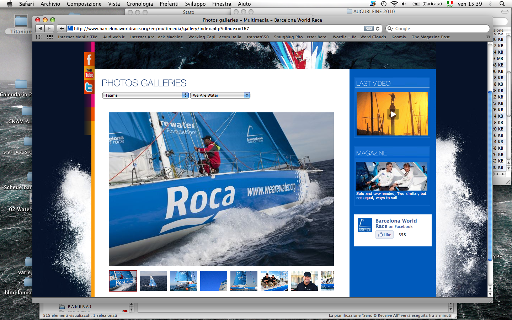Open the We Are Water dropdown

tap(220, 95)
